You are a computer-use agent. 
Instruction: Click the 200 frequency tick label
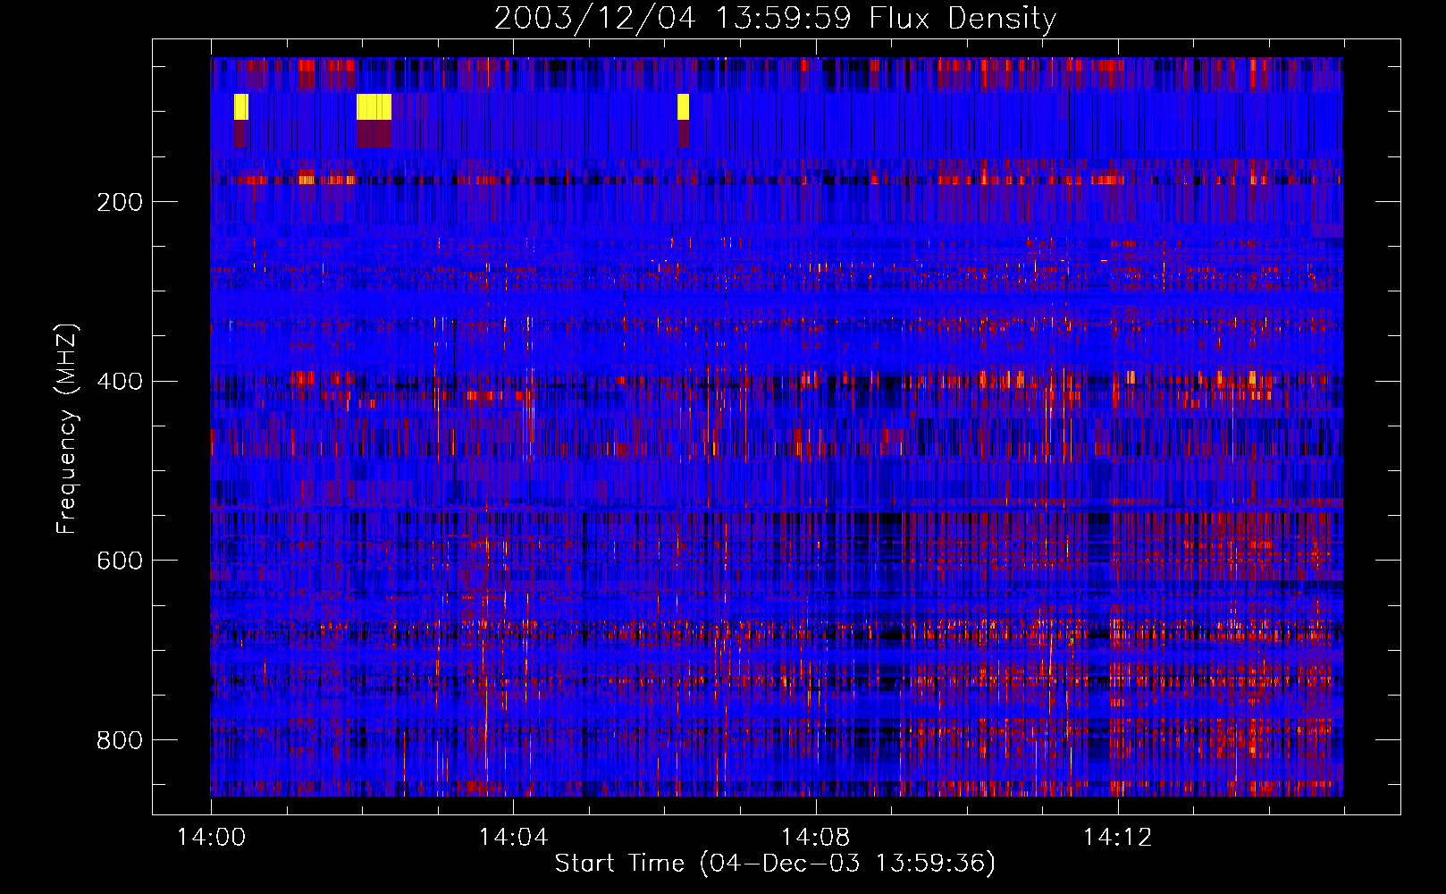tap(120, 202)
